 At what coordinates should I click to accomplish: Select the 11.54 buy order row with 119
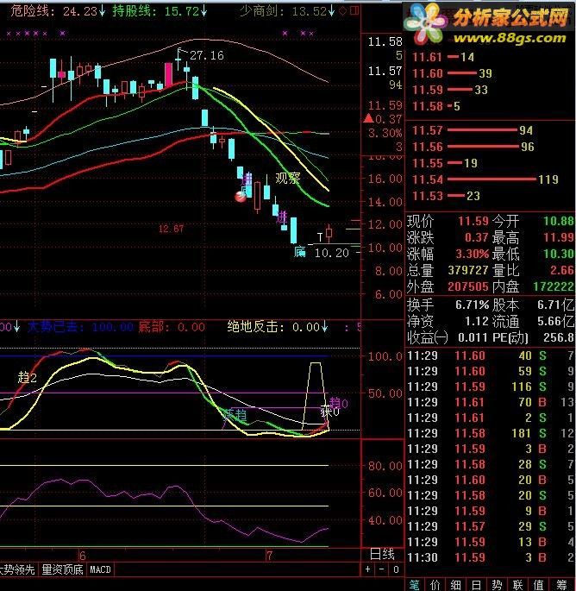pyautogui.click(x=485, y=179)
